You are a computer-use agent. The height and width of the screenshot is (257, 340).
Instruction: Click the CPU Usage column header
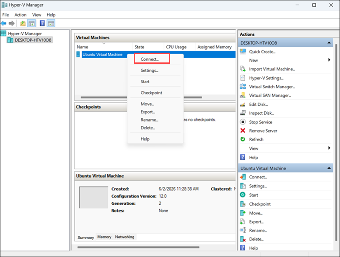tap(179, 47)
